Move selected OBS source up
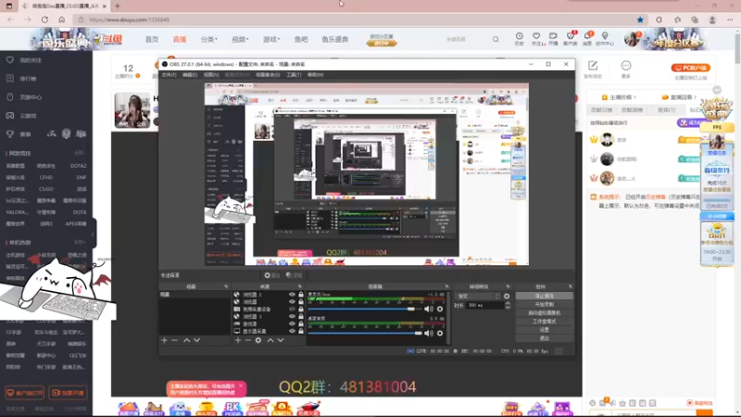Image resolution: width=741 pixels, height=417 pixels. 270,340
